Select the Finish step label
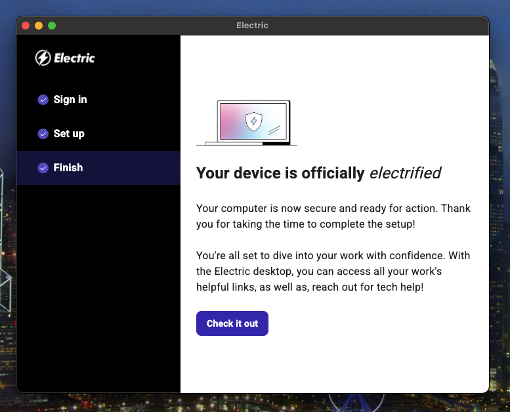Screen dimensions: 510x412 click(x=68, y=168)
